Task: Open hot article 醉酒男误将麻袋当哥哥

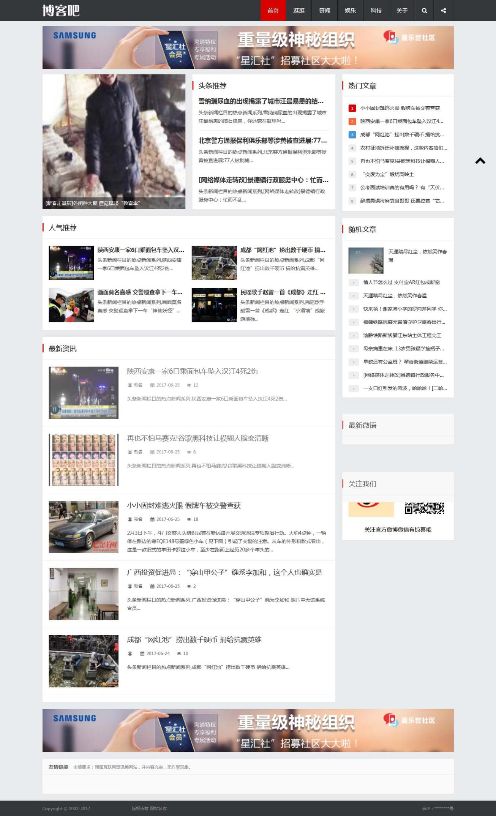Action: (x=402, y=201)
